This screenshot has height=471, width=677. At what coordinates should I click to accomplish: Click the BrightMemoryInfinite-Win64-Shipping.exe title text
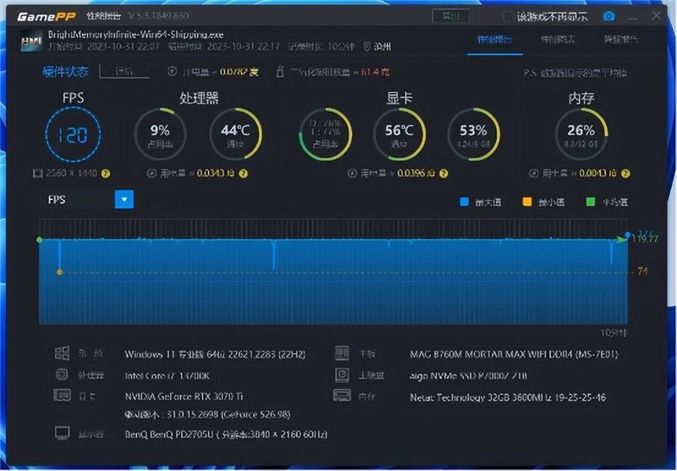[135, 35]
